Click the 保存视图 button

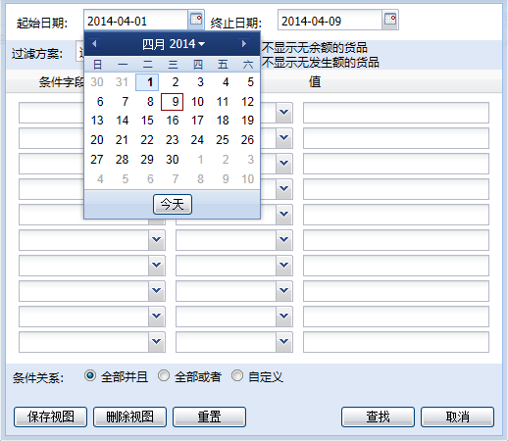point(50,416)
